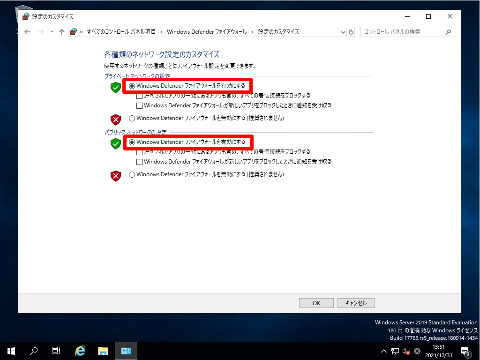
Task: Click the muted volume tray icon
Action: [x=406, y=351]
